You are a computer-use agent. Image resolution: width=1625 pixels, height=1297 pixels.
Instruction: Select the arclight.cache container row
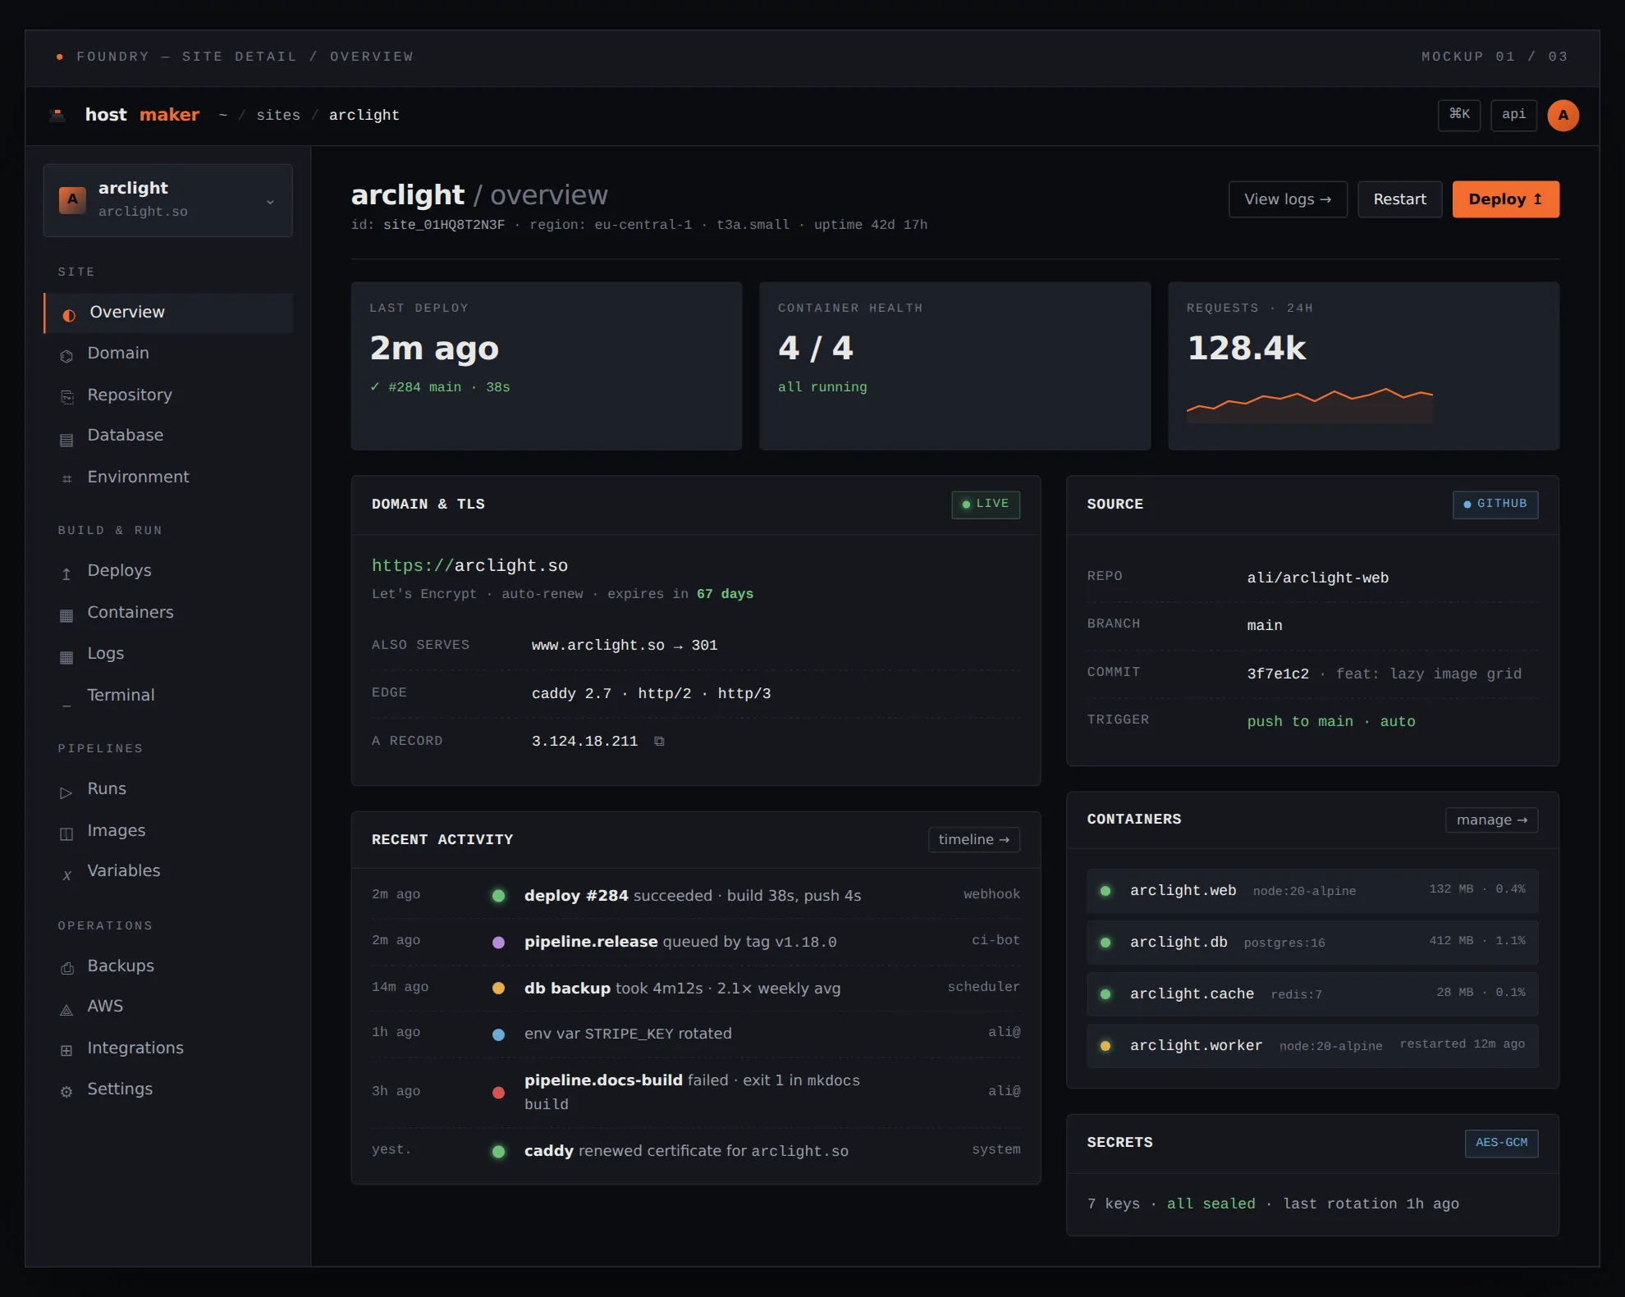1312,994
